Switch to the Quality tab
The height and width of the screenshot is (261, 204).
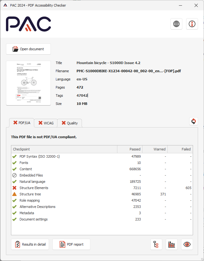69,123
